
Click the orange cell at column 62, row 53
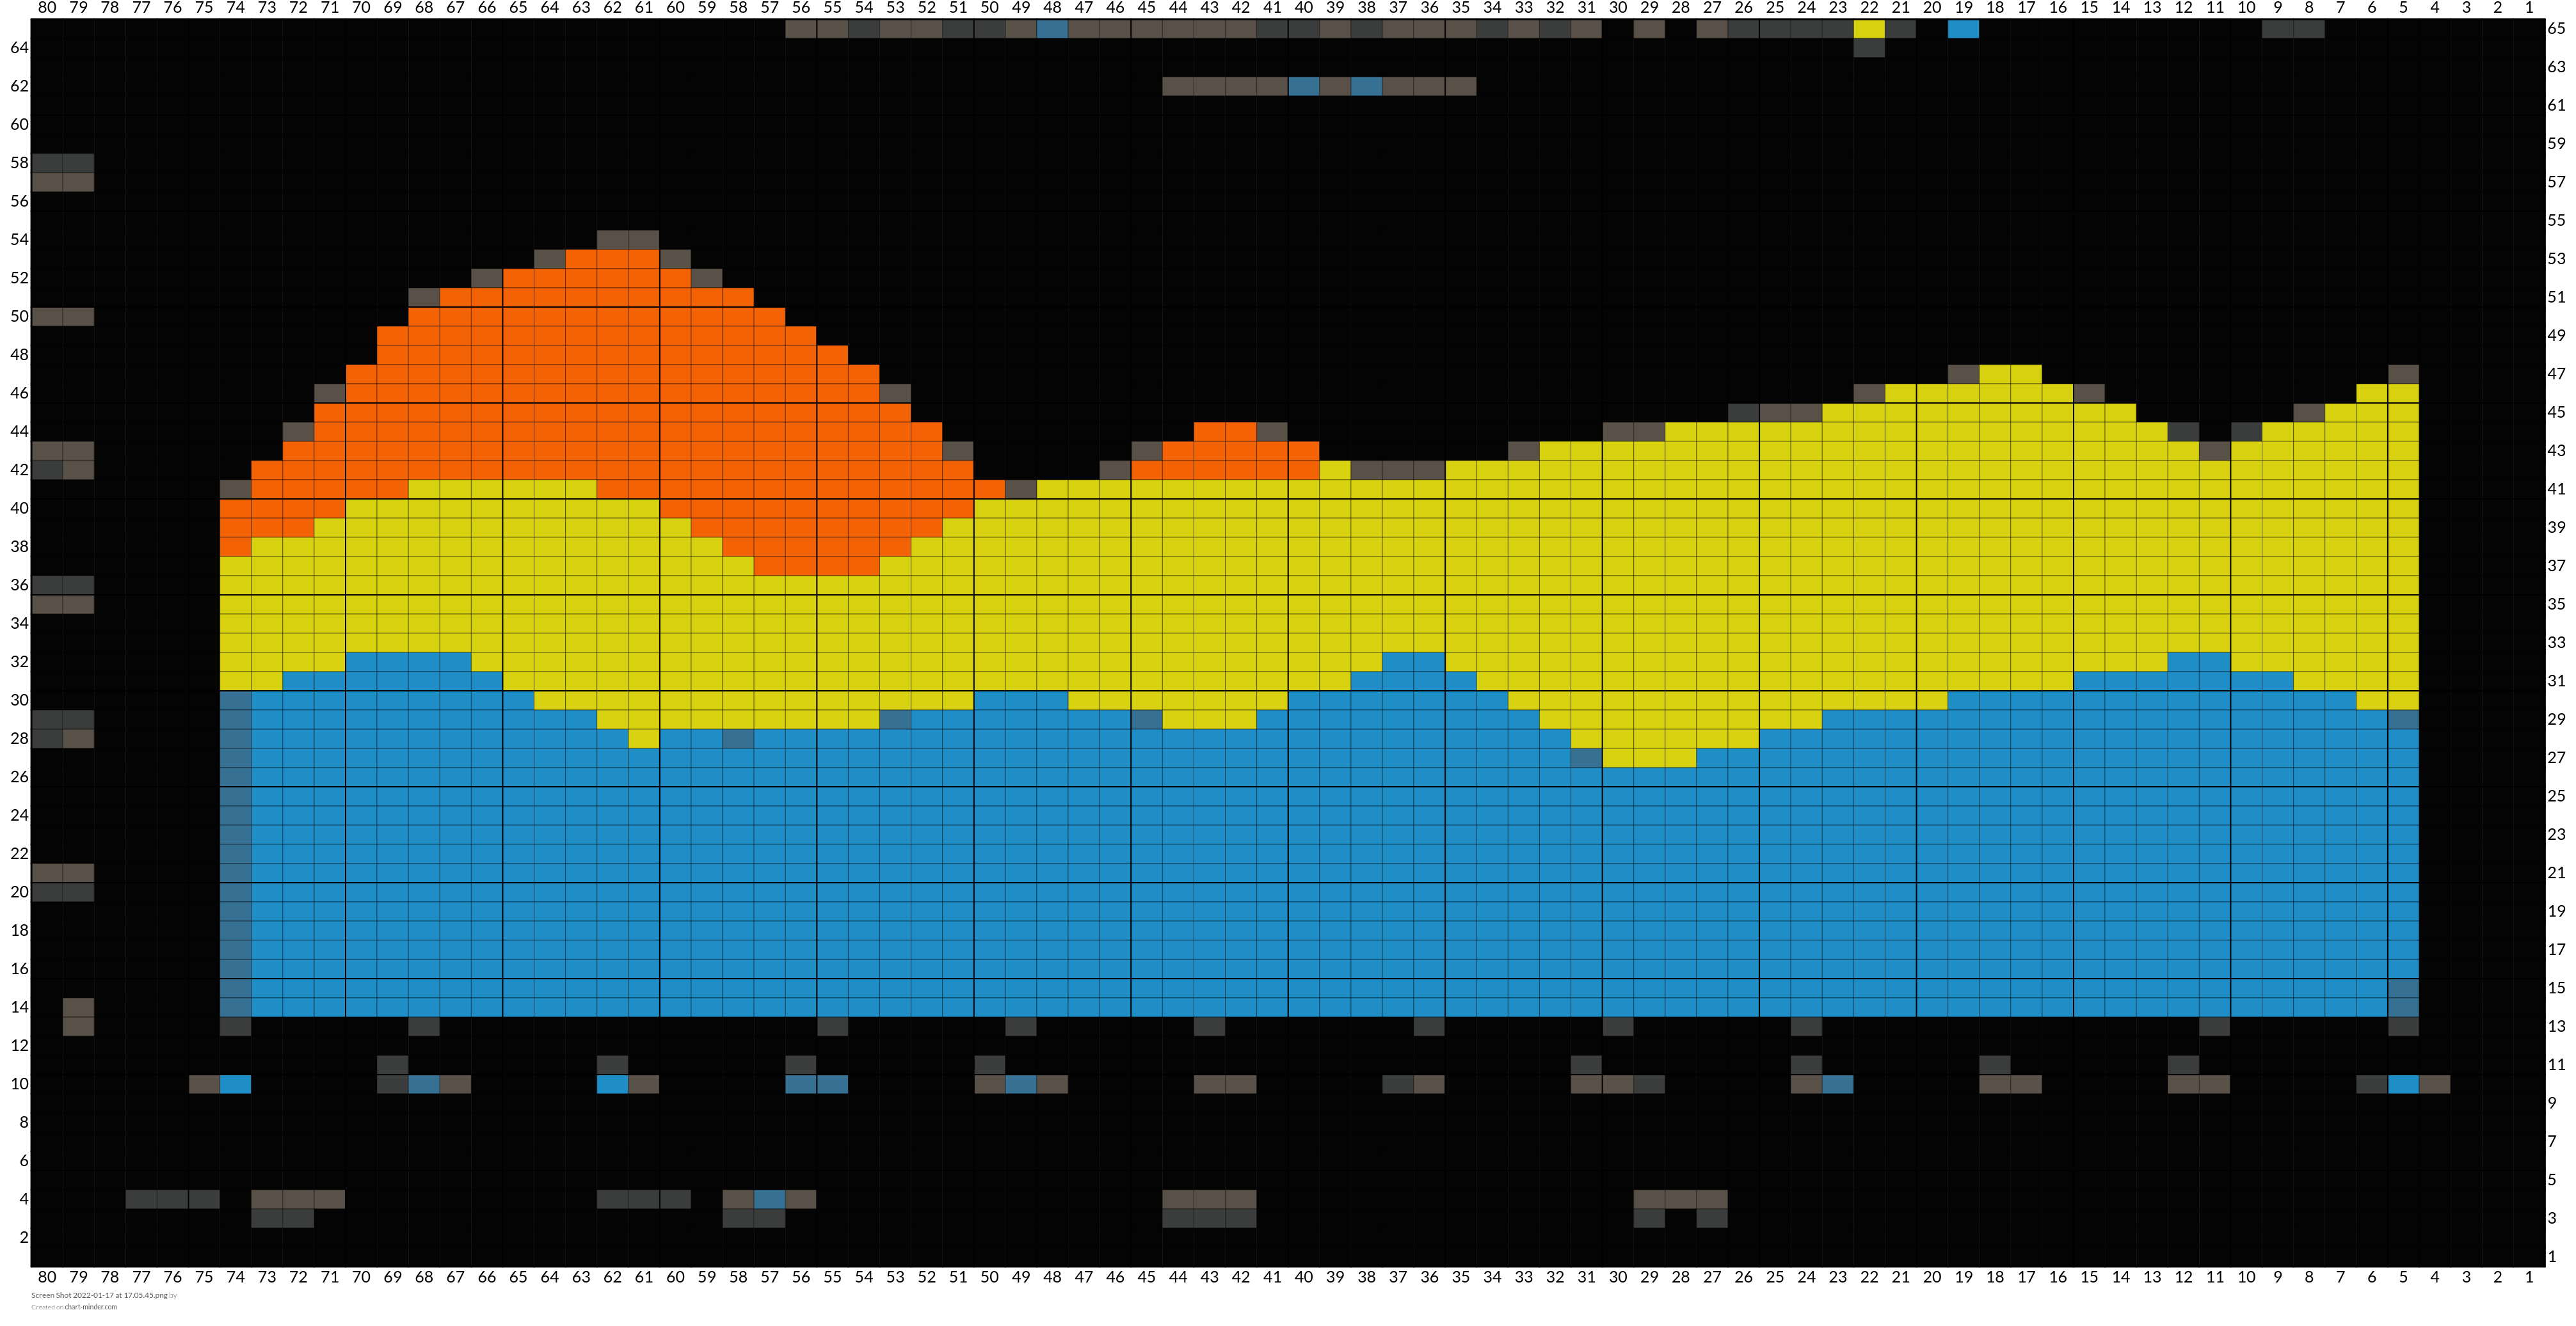click(612, 259)
